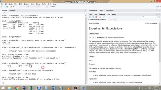Click the console scrollbar down arrow

tap(86, 83)
